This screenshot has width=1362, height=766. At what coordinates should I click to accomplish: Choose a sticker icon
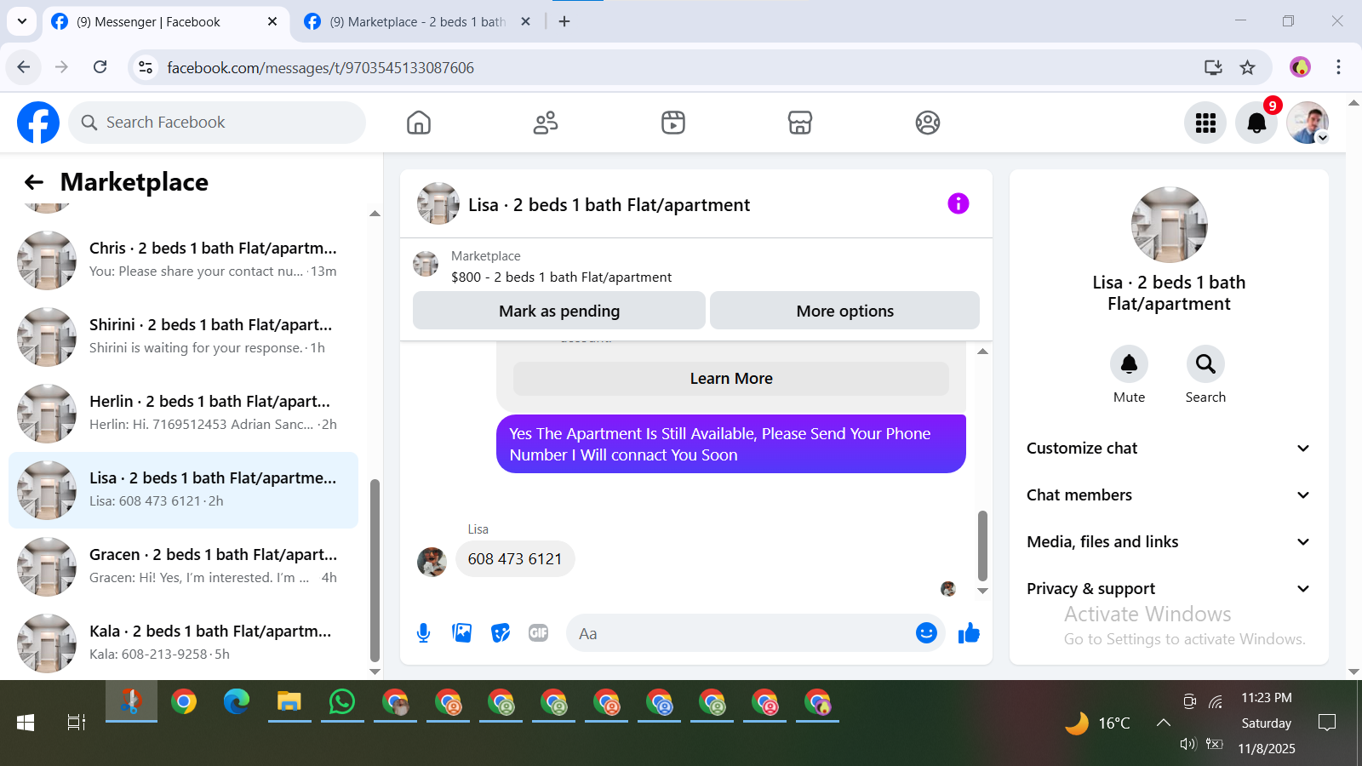click(501, 632)
